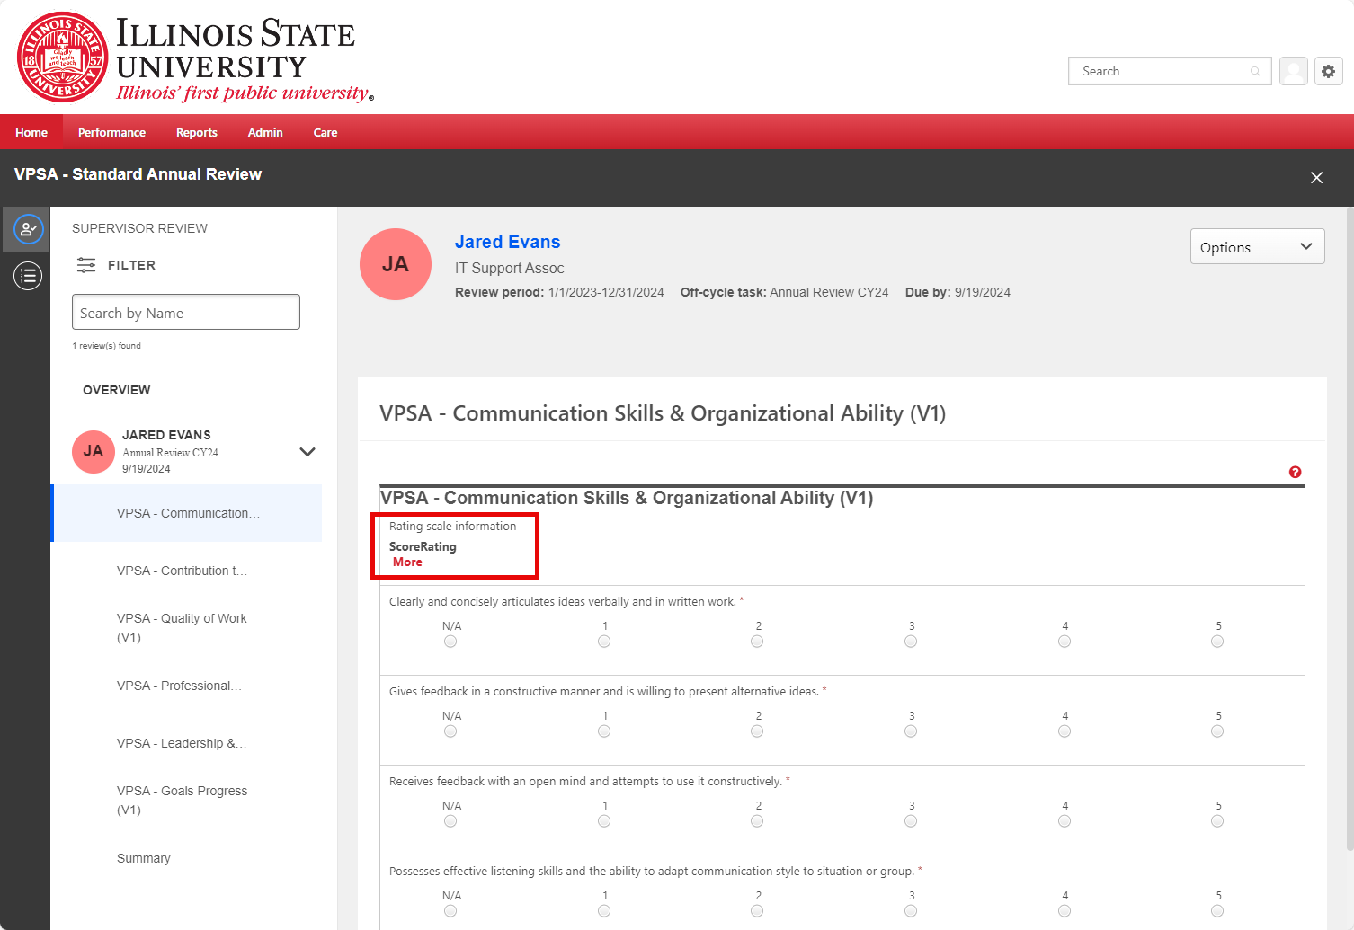The image size is (1354, 930).
Task: Select VPSA - Goals Progress (V1)
Action: pyautogui.click(x=182, y=800)
